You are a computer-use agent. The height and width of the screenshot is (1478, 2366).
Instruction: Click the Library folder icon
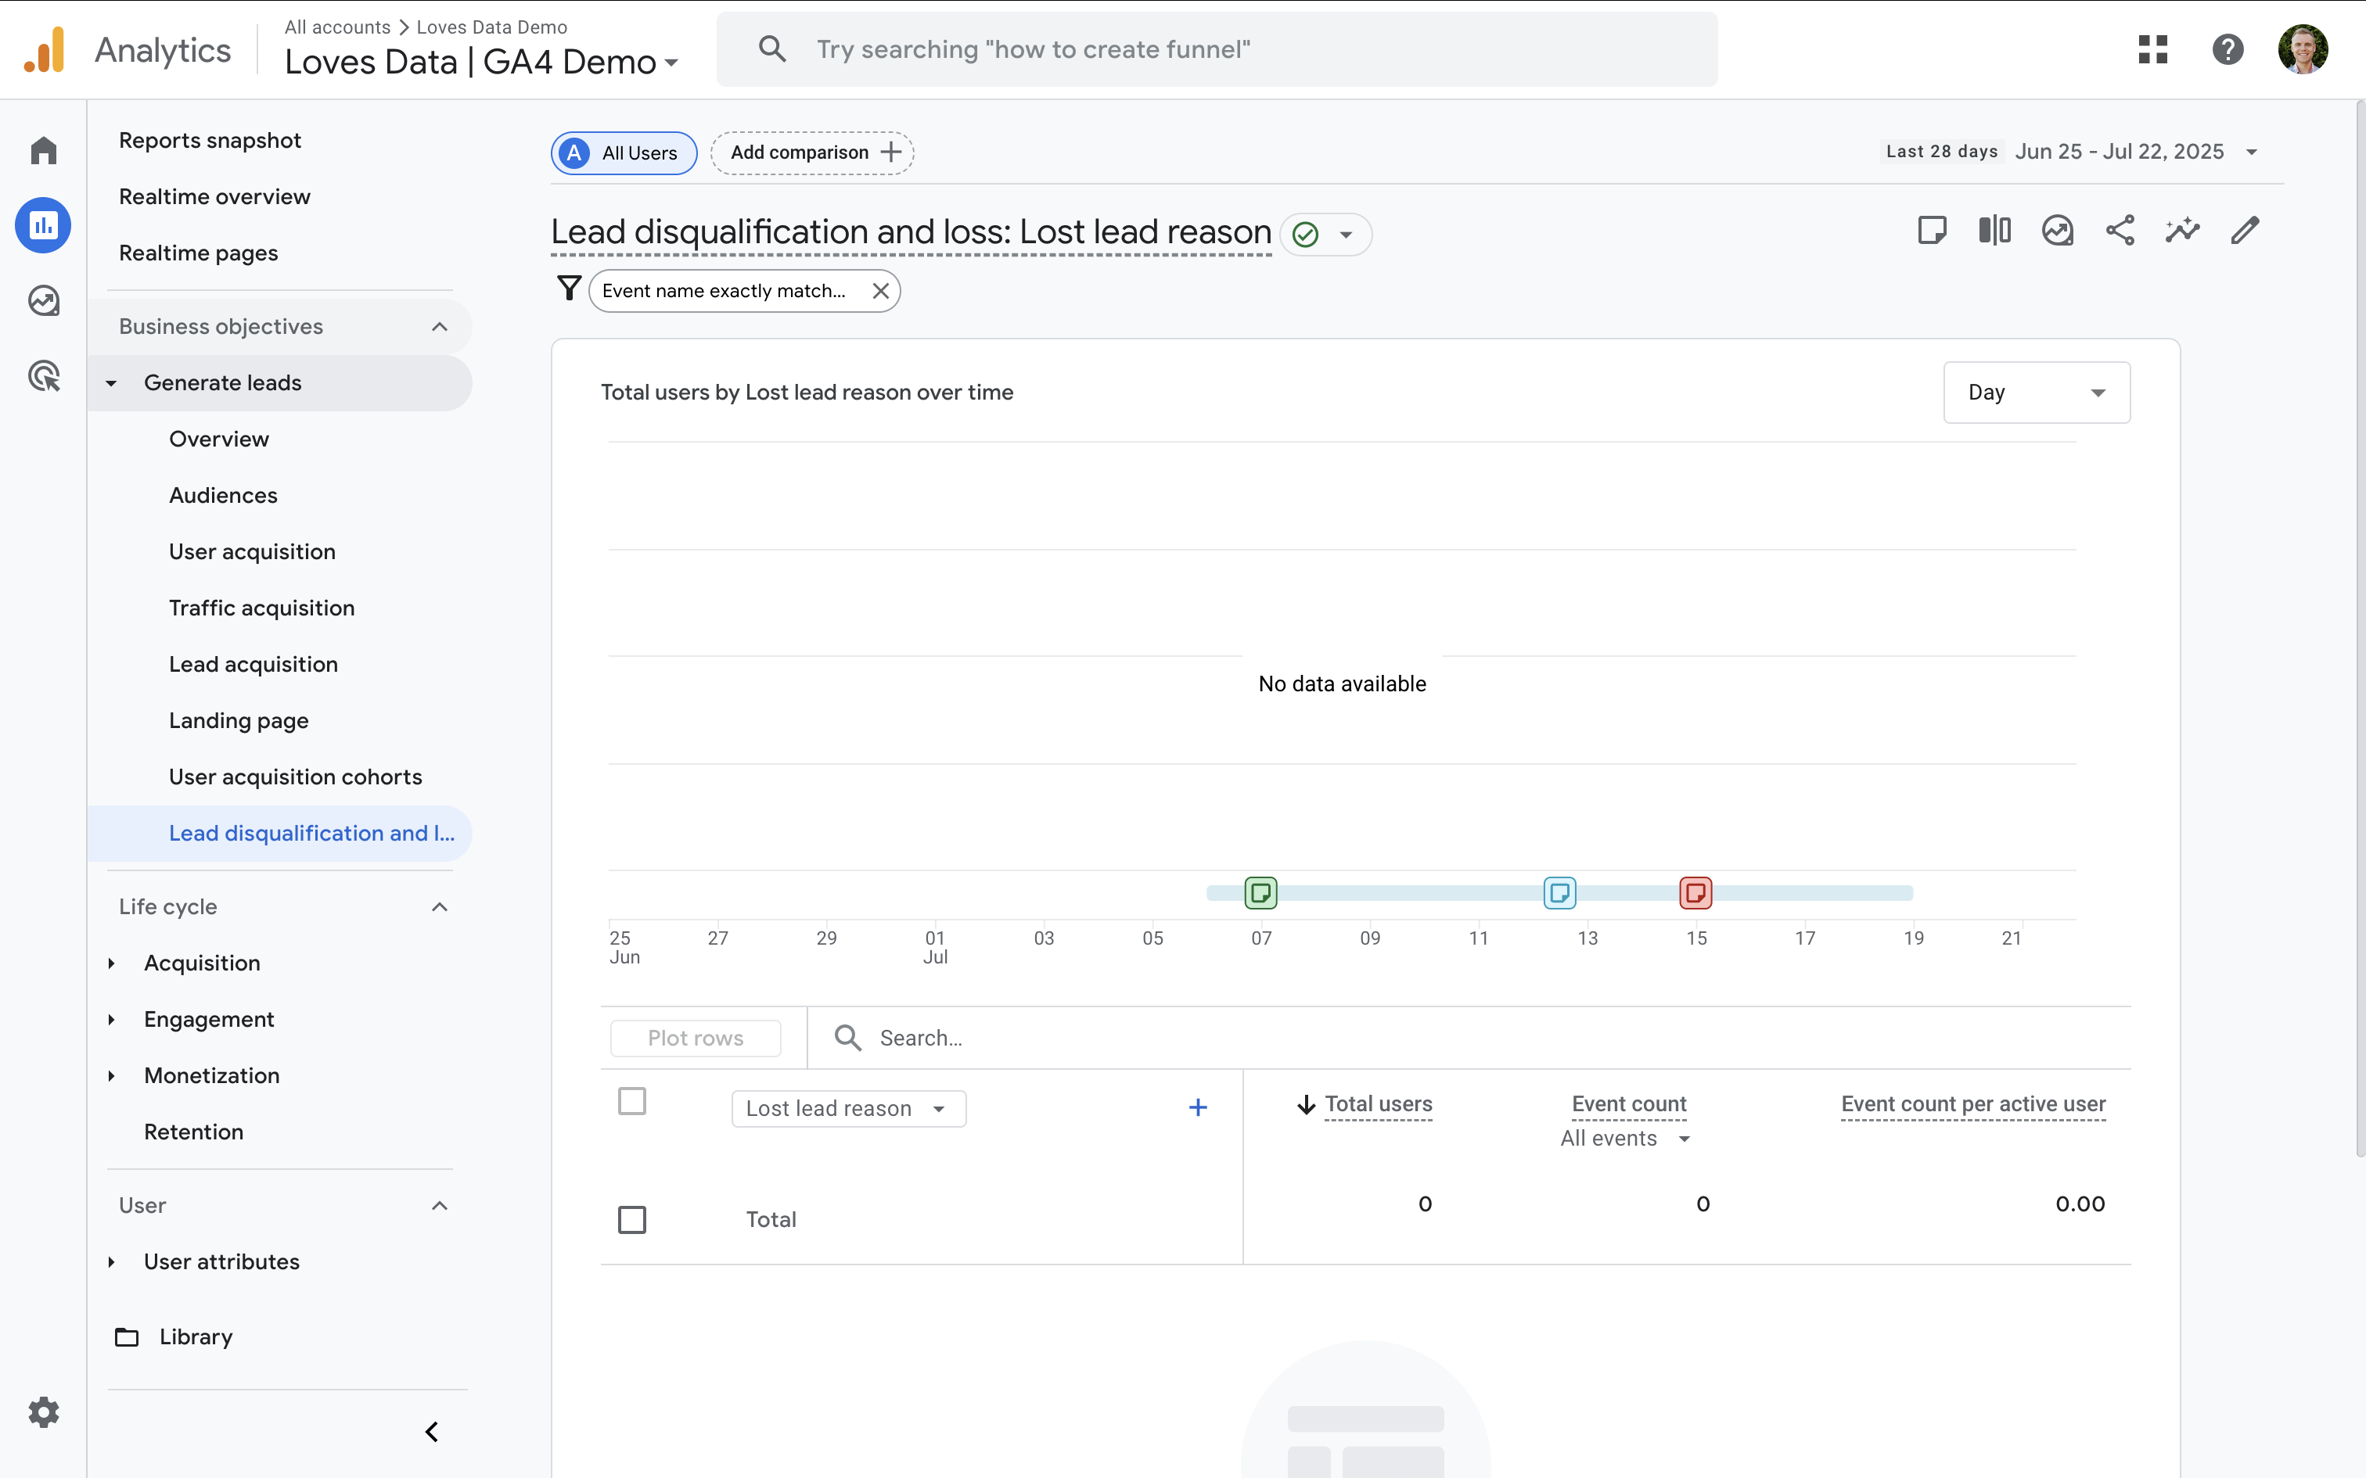pos(127,1337)
